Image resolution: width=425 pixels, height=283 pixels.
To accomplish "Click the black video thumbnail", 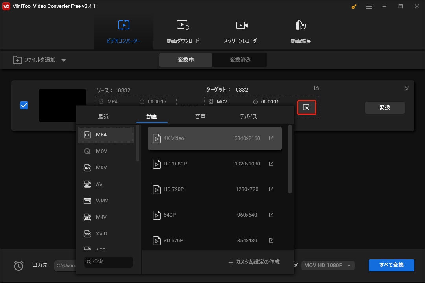I will pos(63,105).
